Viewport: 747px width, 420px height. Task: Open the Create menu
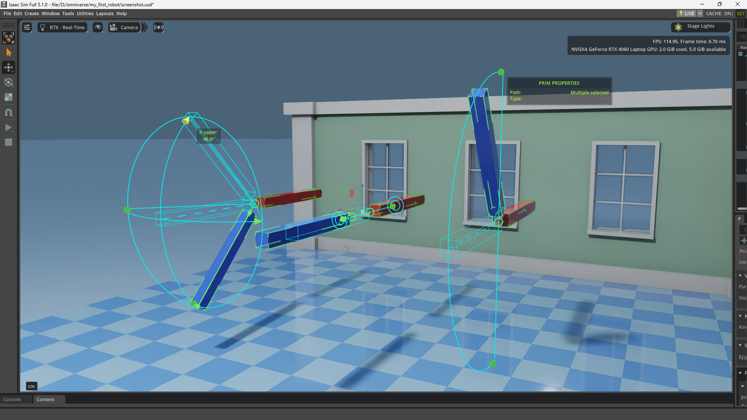[x=32, y=14]
